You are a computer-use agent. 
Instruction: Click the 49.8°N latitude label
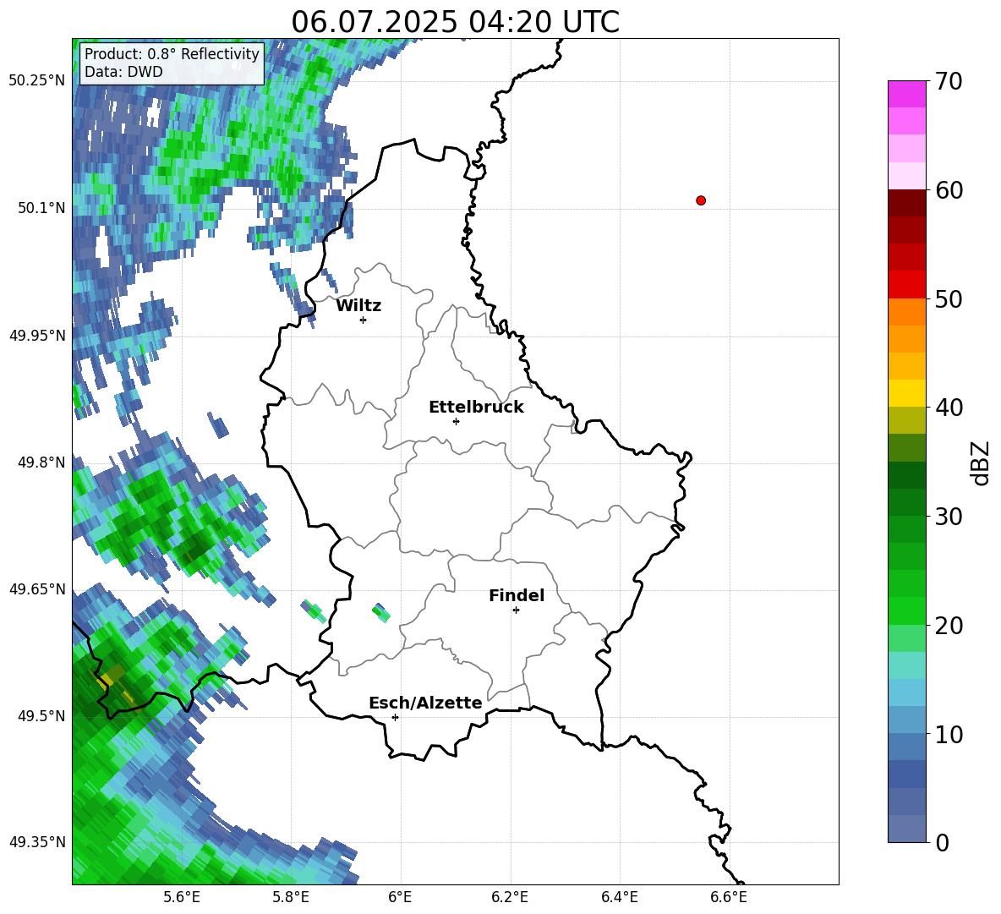(41, 462)
